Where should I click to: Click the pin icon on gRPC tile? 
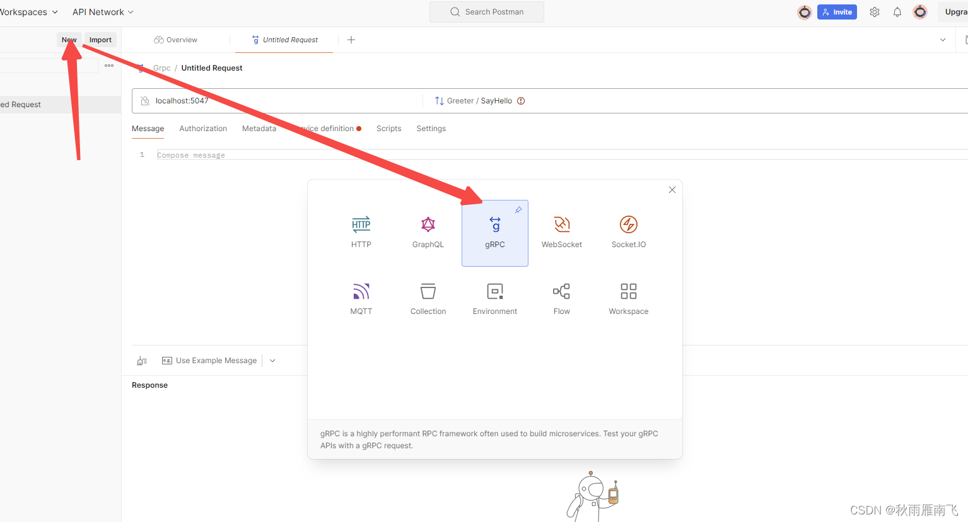(518, 210)
